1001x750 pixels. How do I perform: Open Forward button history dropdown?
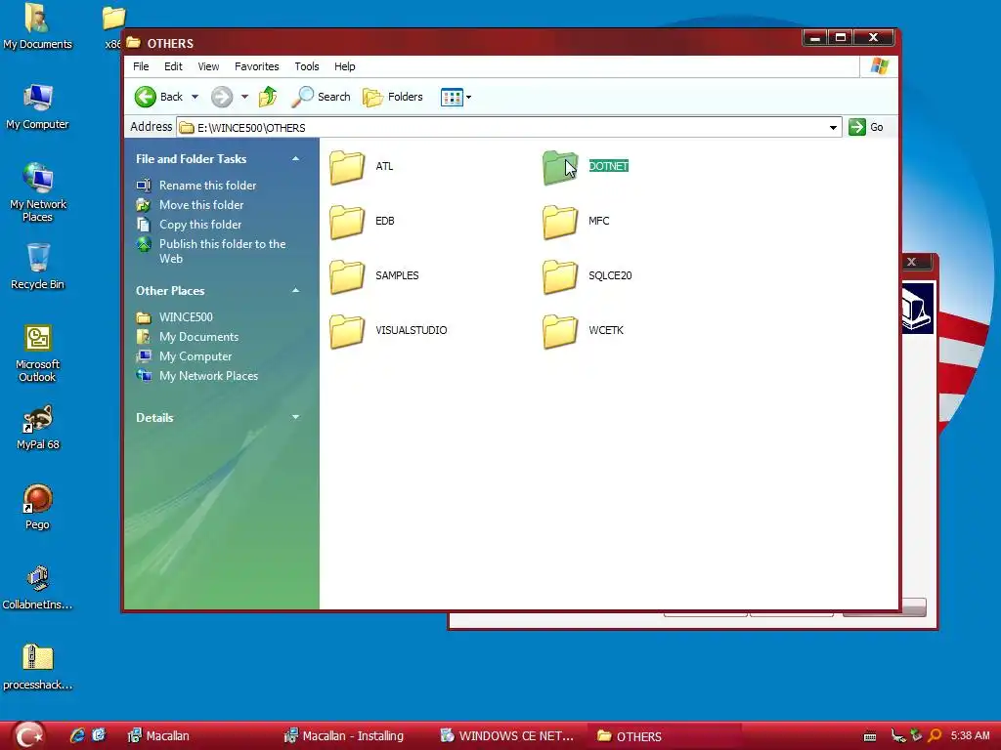[244, 97]
